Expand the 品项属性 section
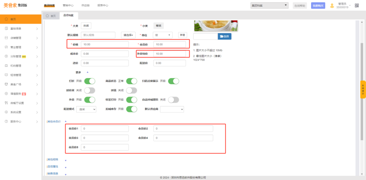Viewport: 366px width, 180px height. click(66, 167)
